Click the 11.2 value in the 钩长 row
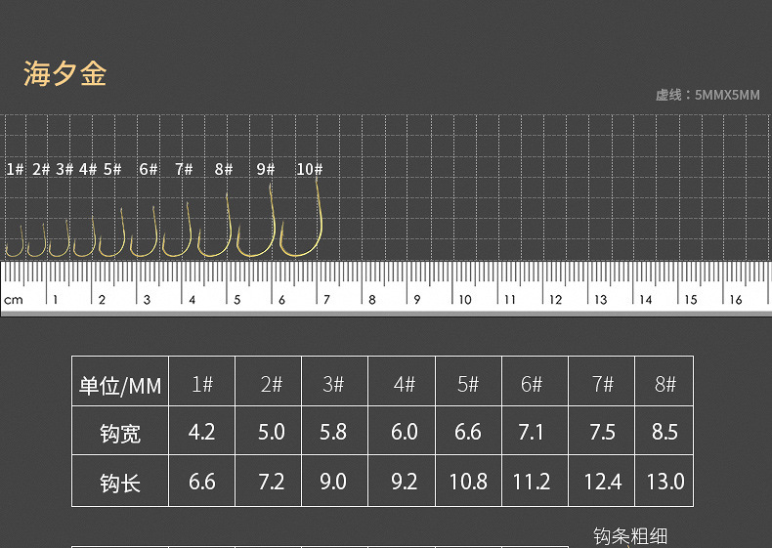The image size is (772, 548). click(532, 482)
